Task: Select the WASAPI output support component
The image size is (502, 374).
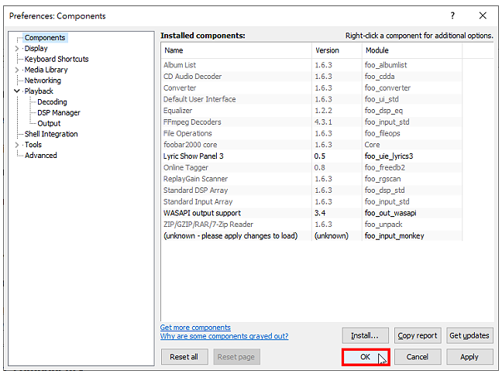Action: point(311,213)
